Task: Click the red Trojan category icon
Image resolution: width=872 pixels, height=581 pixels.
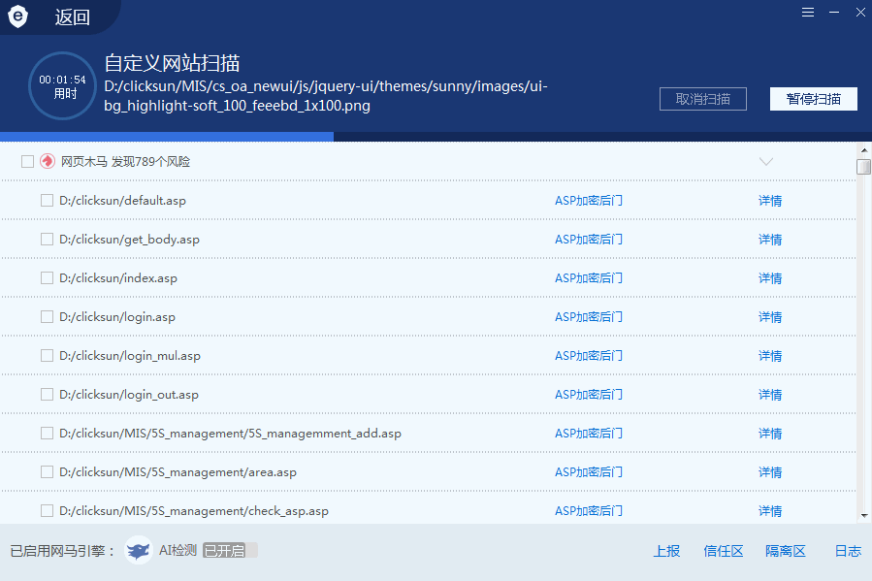Action: [x=48, y=162]
